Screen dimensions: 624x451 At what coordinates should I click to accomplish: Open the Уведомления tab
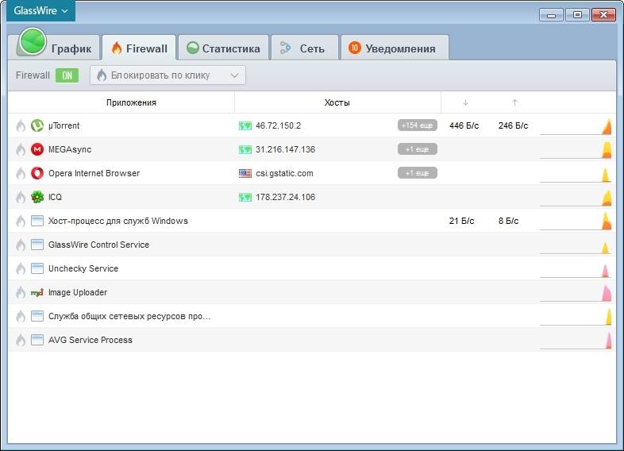click(395, 48)
